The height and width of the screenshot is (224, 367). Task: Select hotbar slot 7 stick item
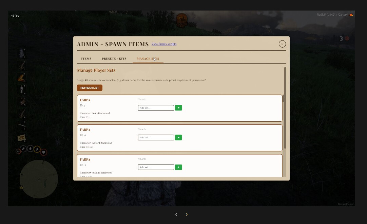pos(21,125)
